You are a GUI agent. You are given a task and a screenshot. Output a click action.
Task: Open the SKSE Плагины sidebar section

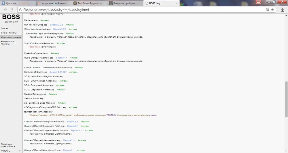click(x=9, y=33)
